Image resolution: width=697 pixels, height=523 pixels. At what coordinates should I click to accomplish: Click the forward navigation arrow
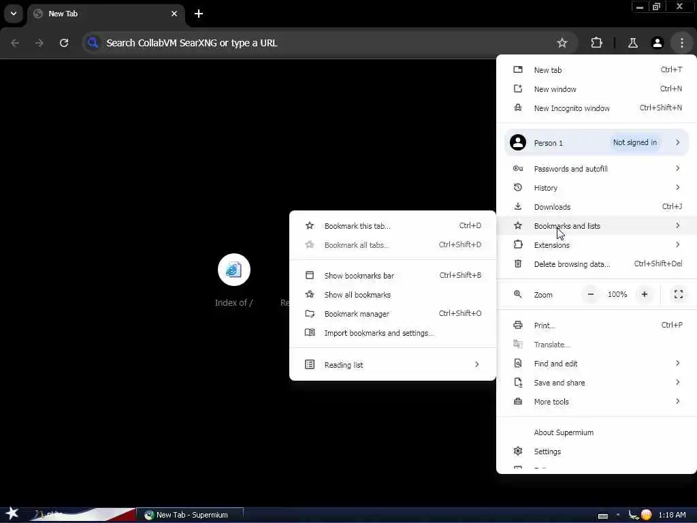(x=39, y=43)
